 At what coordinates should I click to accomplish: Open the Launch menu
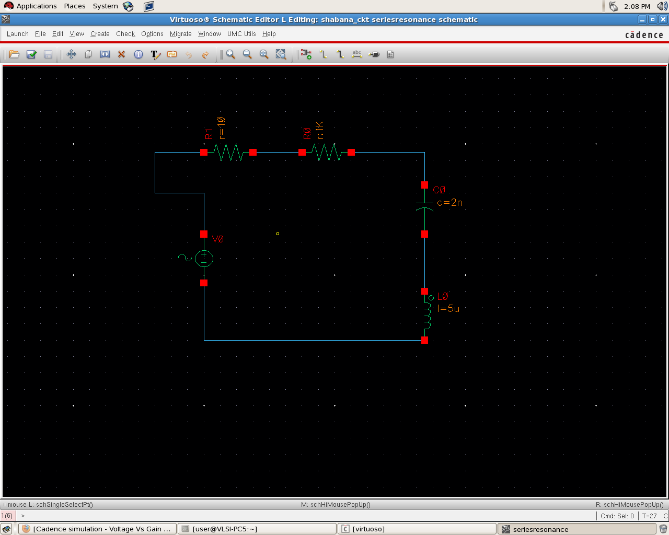[x=18, y=34]
